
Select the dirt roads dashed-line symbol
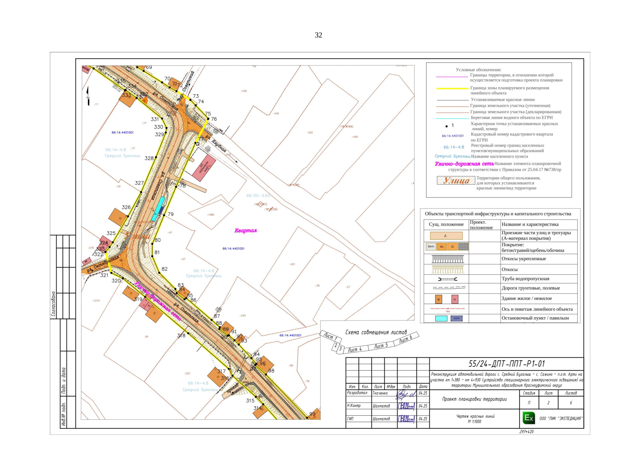point(449,288)
